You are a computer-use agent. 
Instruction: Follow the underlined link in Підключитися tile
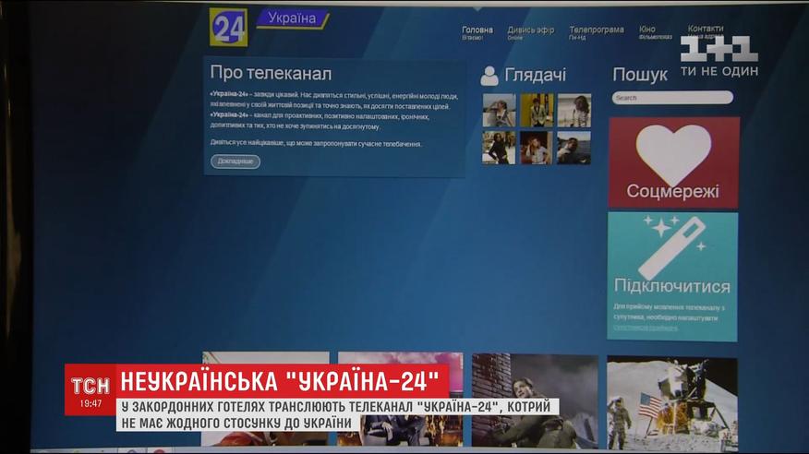pyautogui.click(x=645, y=328)
